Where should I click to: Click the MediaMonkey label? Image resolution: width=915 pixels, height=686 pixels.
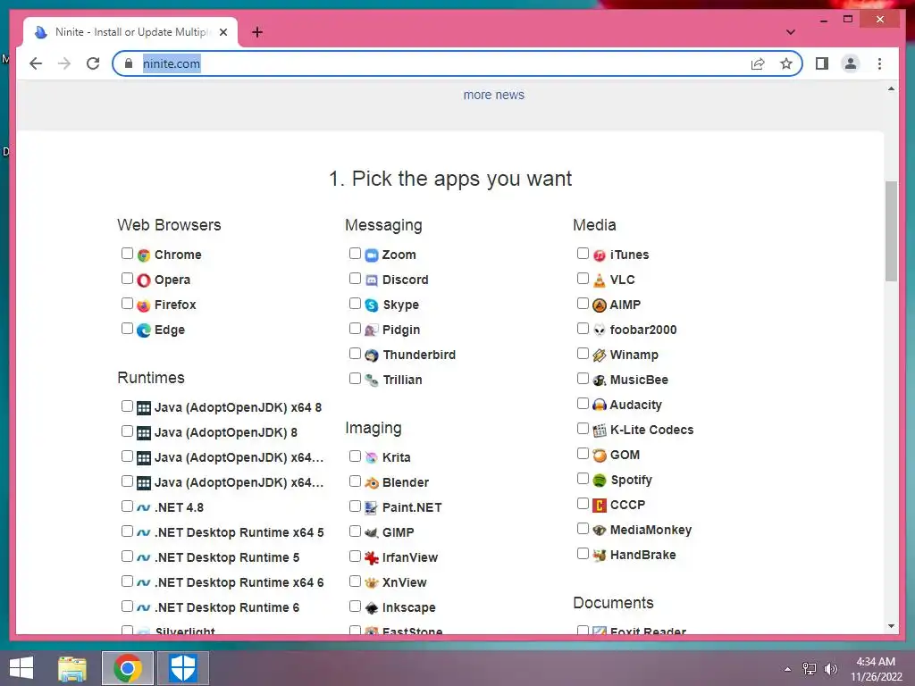(651, 530)
